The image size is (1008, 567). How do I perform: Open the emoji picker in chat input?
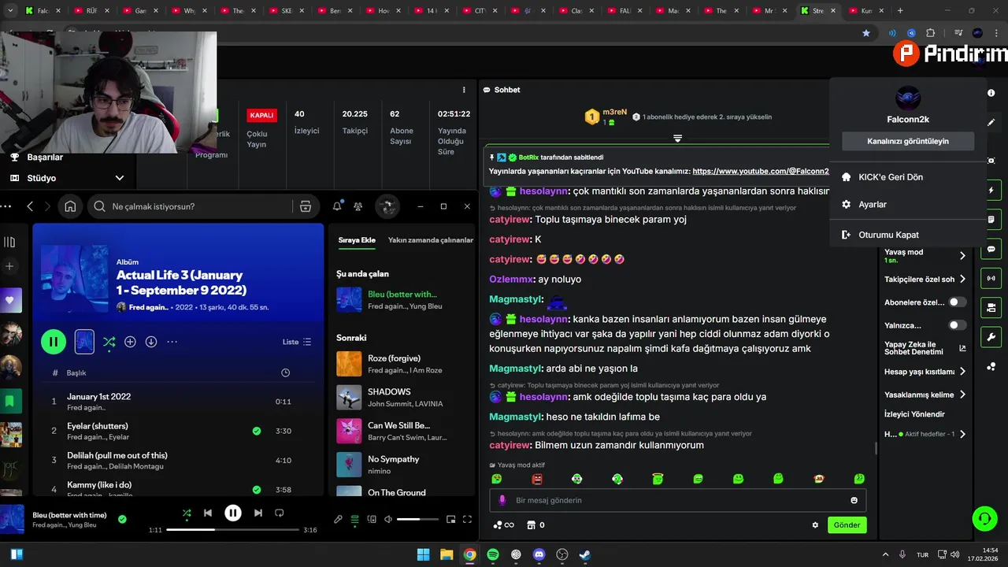854,500
